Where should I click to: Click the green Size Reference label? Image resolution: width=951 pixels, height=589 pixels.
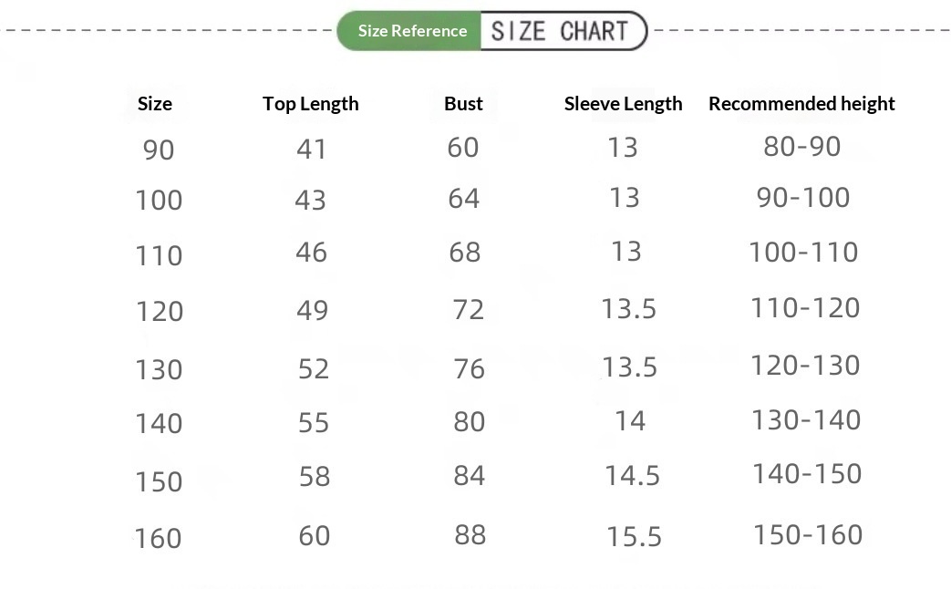click(411, 31)
